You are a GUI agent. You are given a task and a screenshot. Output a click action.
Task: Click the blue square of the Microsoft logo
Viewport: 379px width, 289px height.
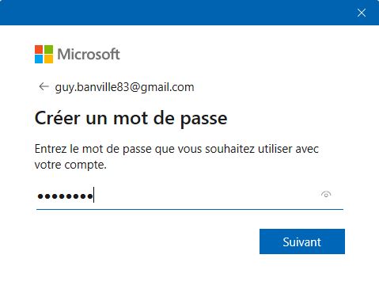tap(39, 59)
